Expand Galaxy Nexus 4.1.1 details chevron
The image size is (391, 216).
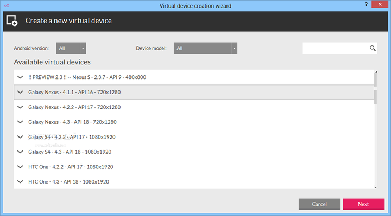pyautogui.click(x=20, y=92)
